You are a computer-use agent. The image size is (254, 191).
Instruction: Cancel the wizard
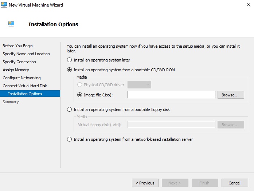[235, 183]
